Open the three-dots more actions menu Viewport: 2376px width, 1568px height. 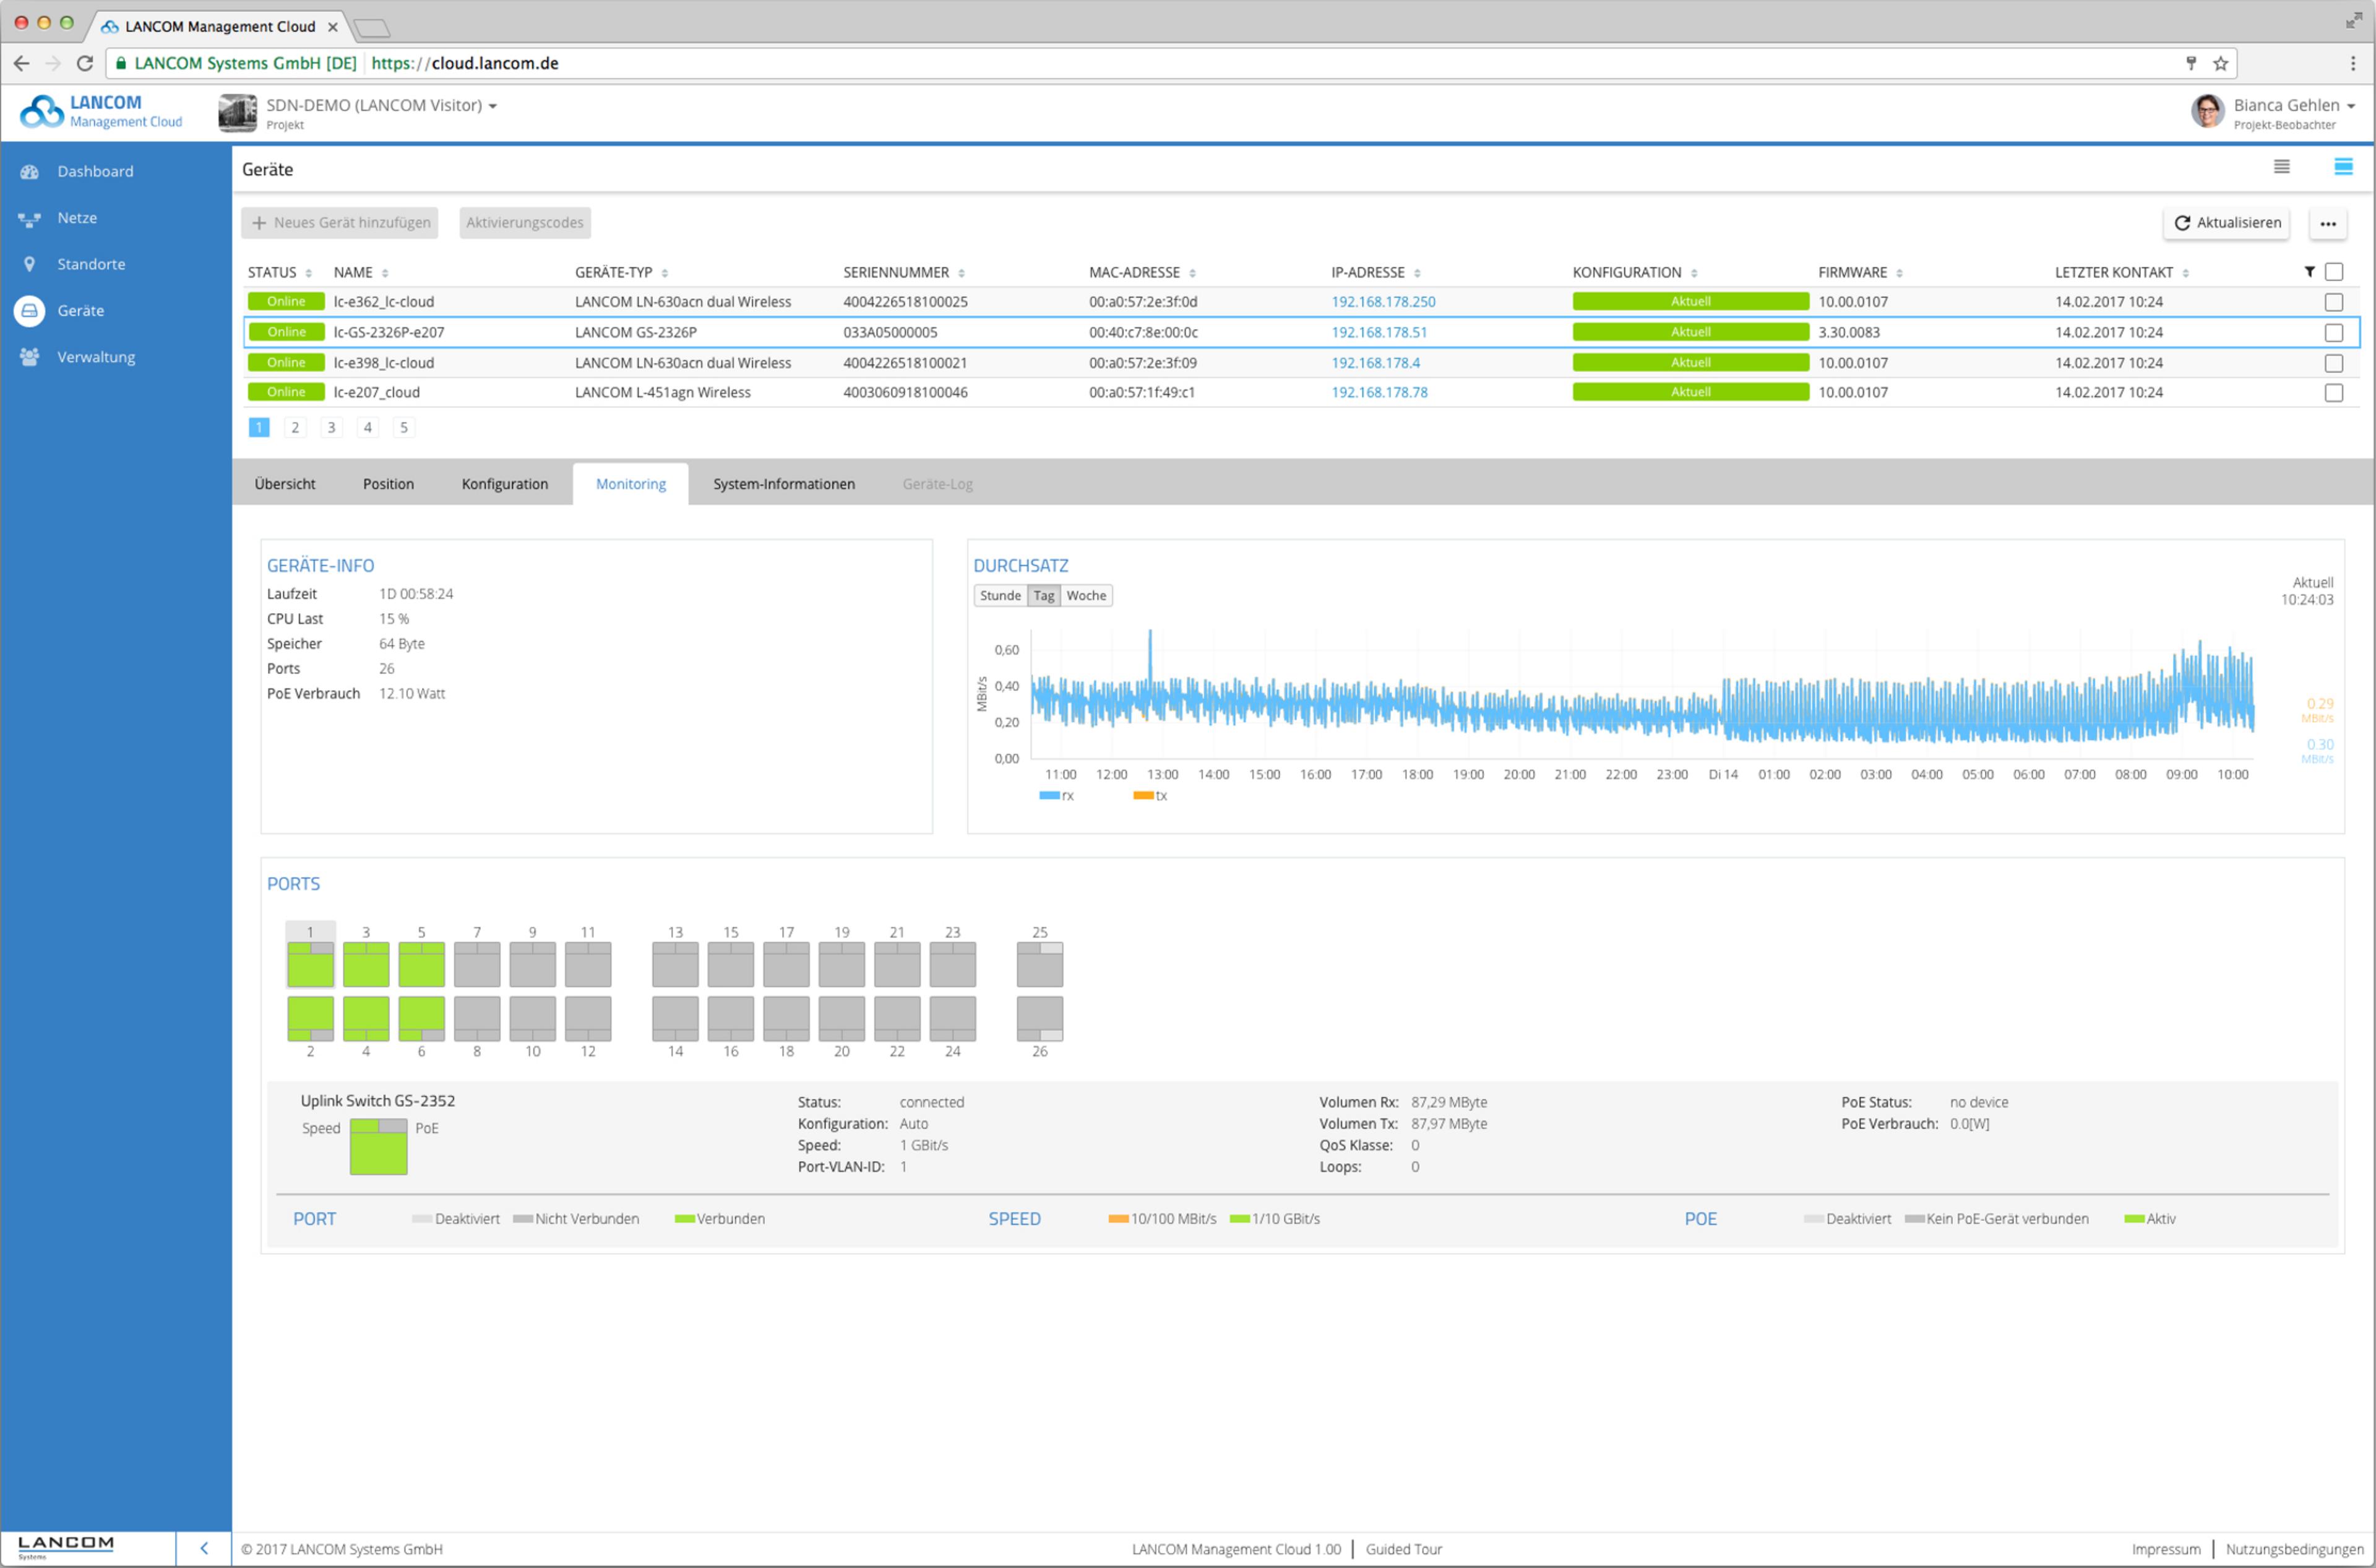2327,223
